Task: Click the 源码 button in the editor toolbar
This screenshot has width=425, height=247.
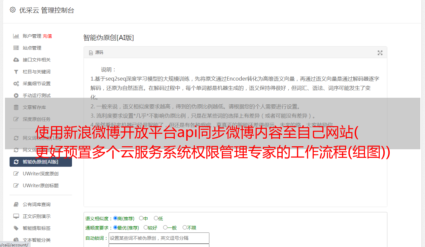Action: pyautogui.click(x=96, y=53)
